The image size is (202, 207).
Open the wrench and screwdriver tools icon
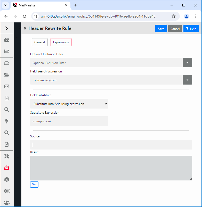click(7, 156)
